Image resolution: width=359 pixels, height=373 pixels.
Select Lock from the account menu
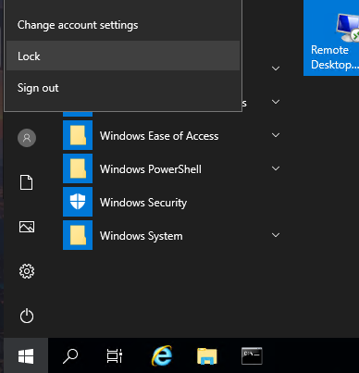pyautogui.click(x=123, y=56)
